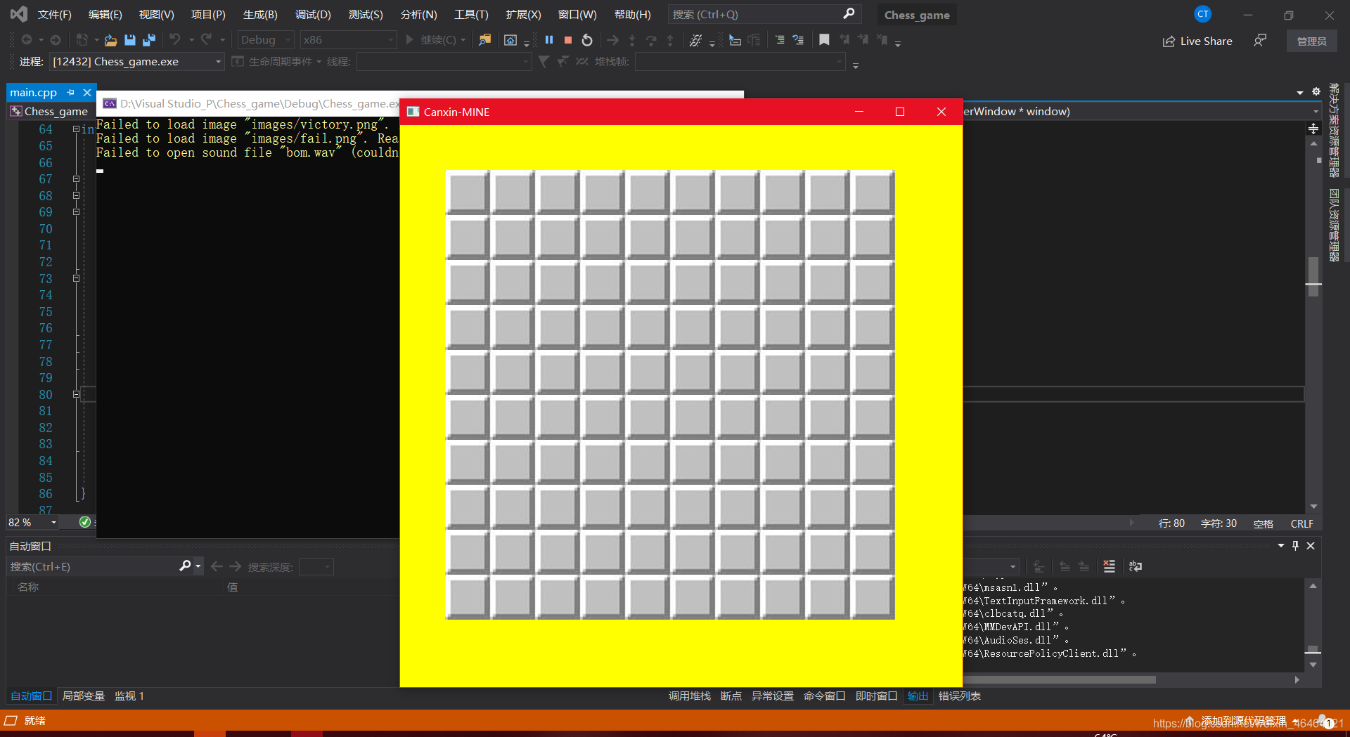Click the 管理员 button

1311,41
